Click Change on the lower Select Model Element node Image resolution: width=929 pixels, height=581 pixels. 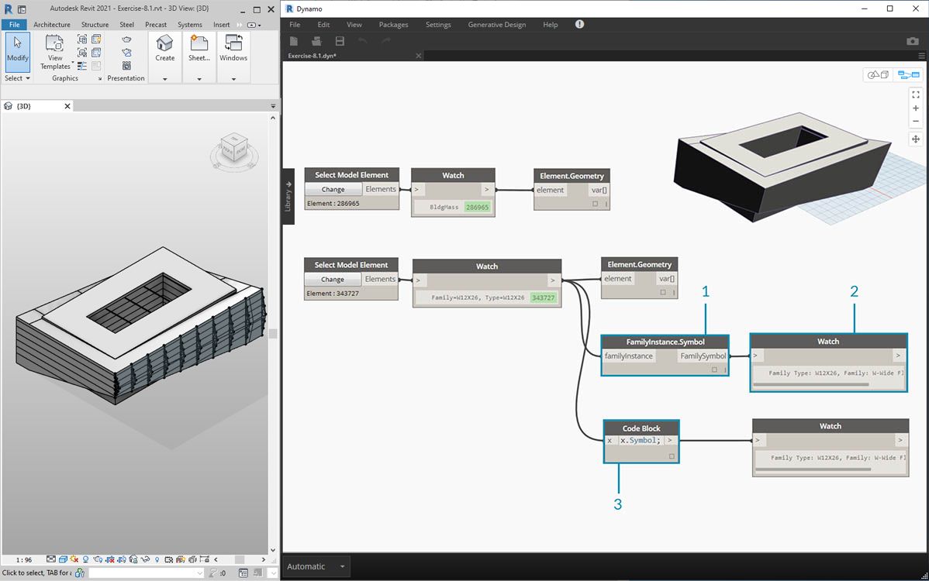click(x=333, y=279)
